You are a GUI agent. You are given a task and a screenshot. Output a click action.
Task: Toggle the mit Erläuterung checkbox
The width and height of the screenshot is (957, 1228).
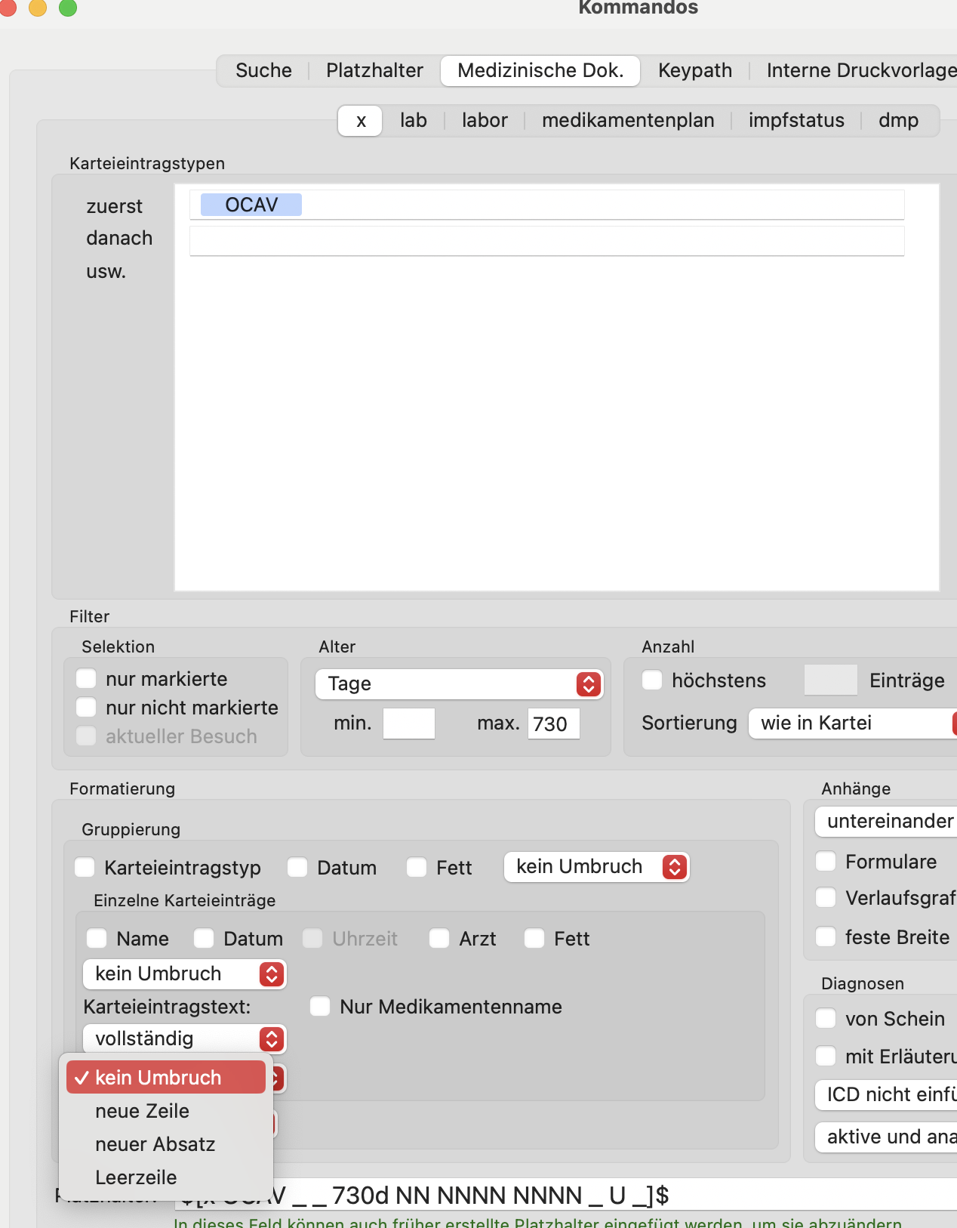(x=826, y=1057)
